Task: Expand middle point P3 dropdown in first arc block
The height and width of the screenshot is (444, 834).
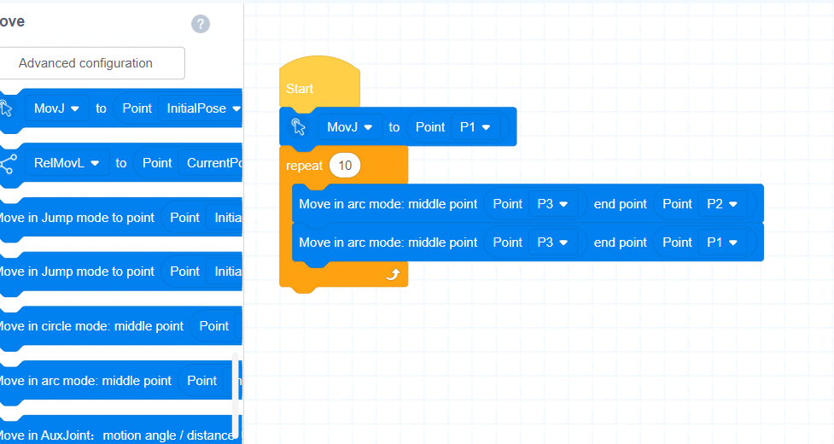Action: tap(552, 204)
